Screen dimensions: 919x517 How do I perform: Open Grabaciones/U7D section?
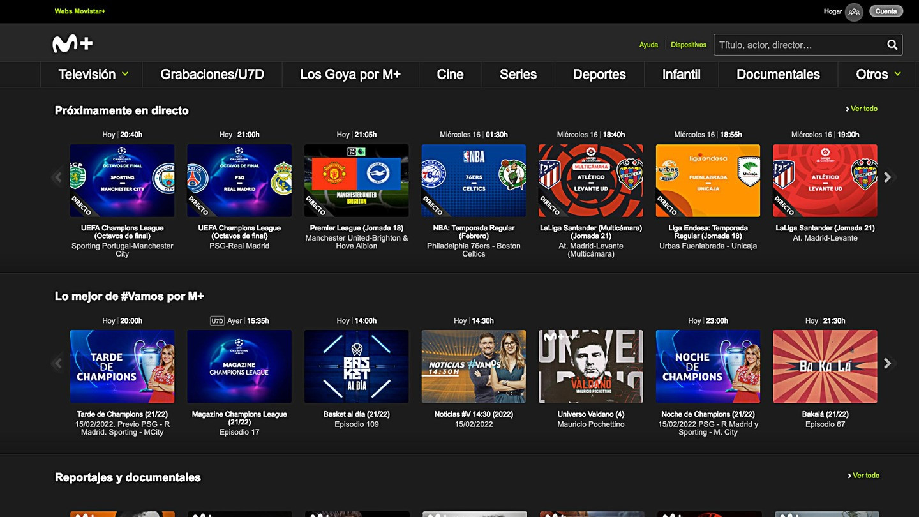tap(212, 74)
